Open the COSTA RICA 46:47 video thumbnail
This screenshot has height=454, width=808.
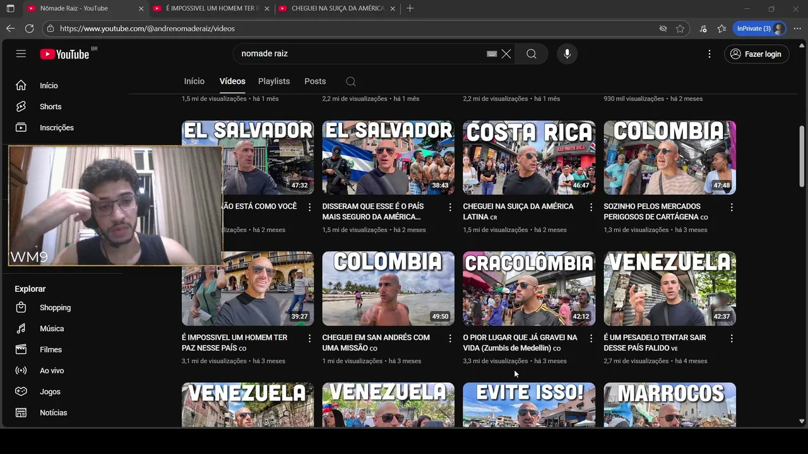tap(529, 158)
